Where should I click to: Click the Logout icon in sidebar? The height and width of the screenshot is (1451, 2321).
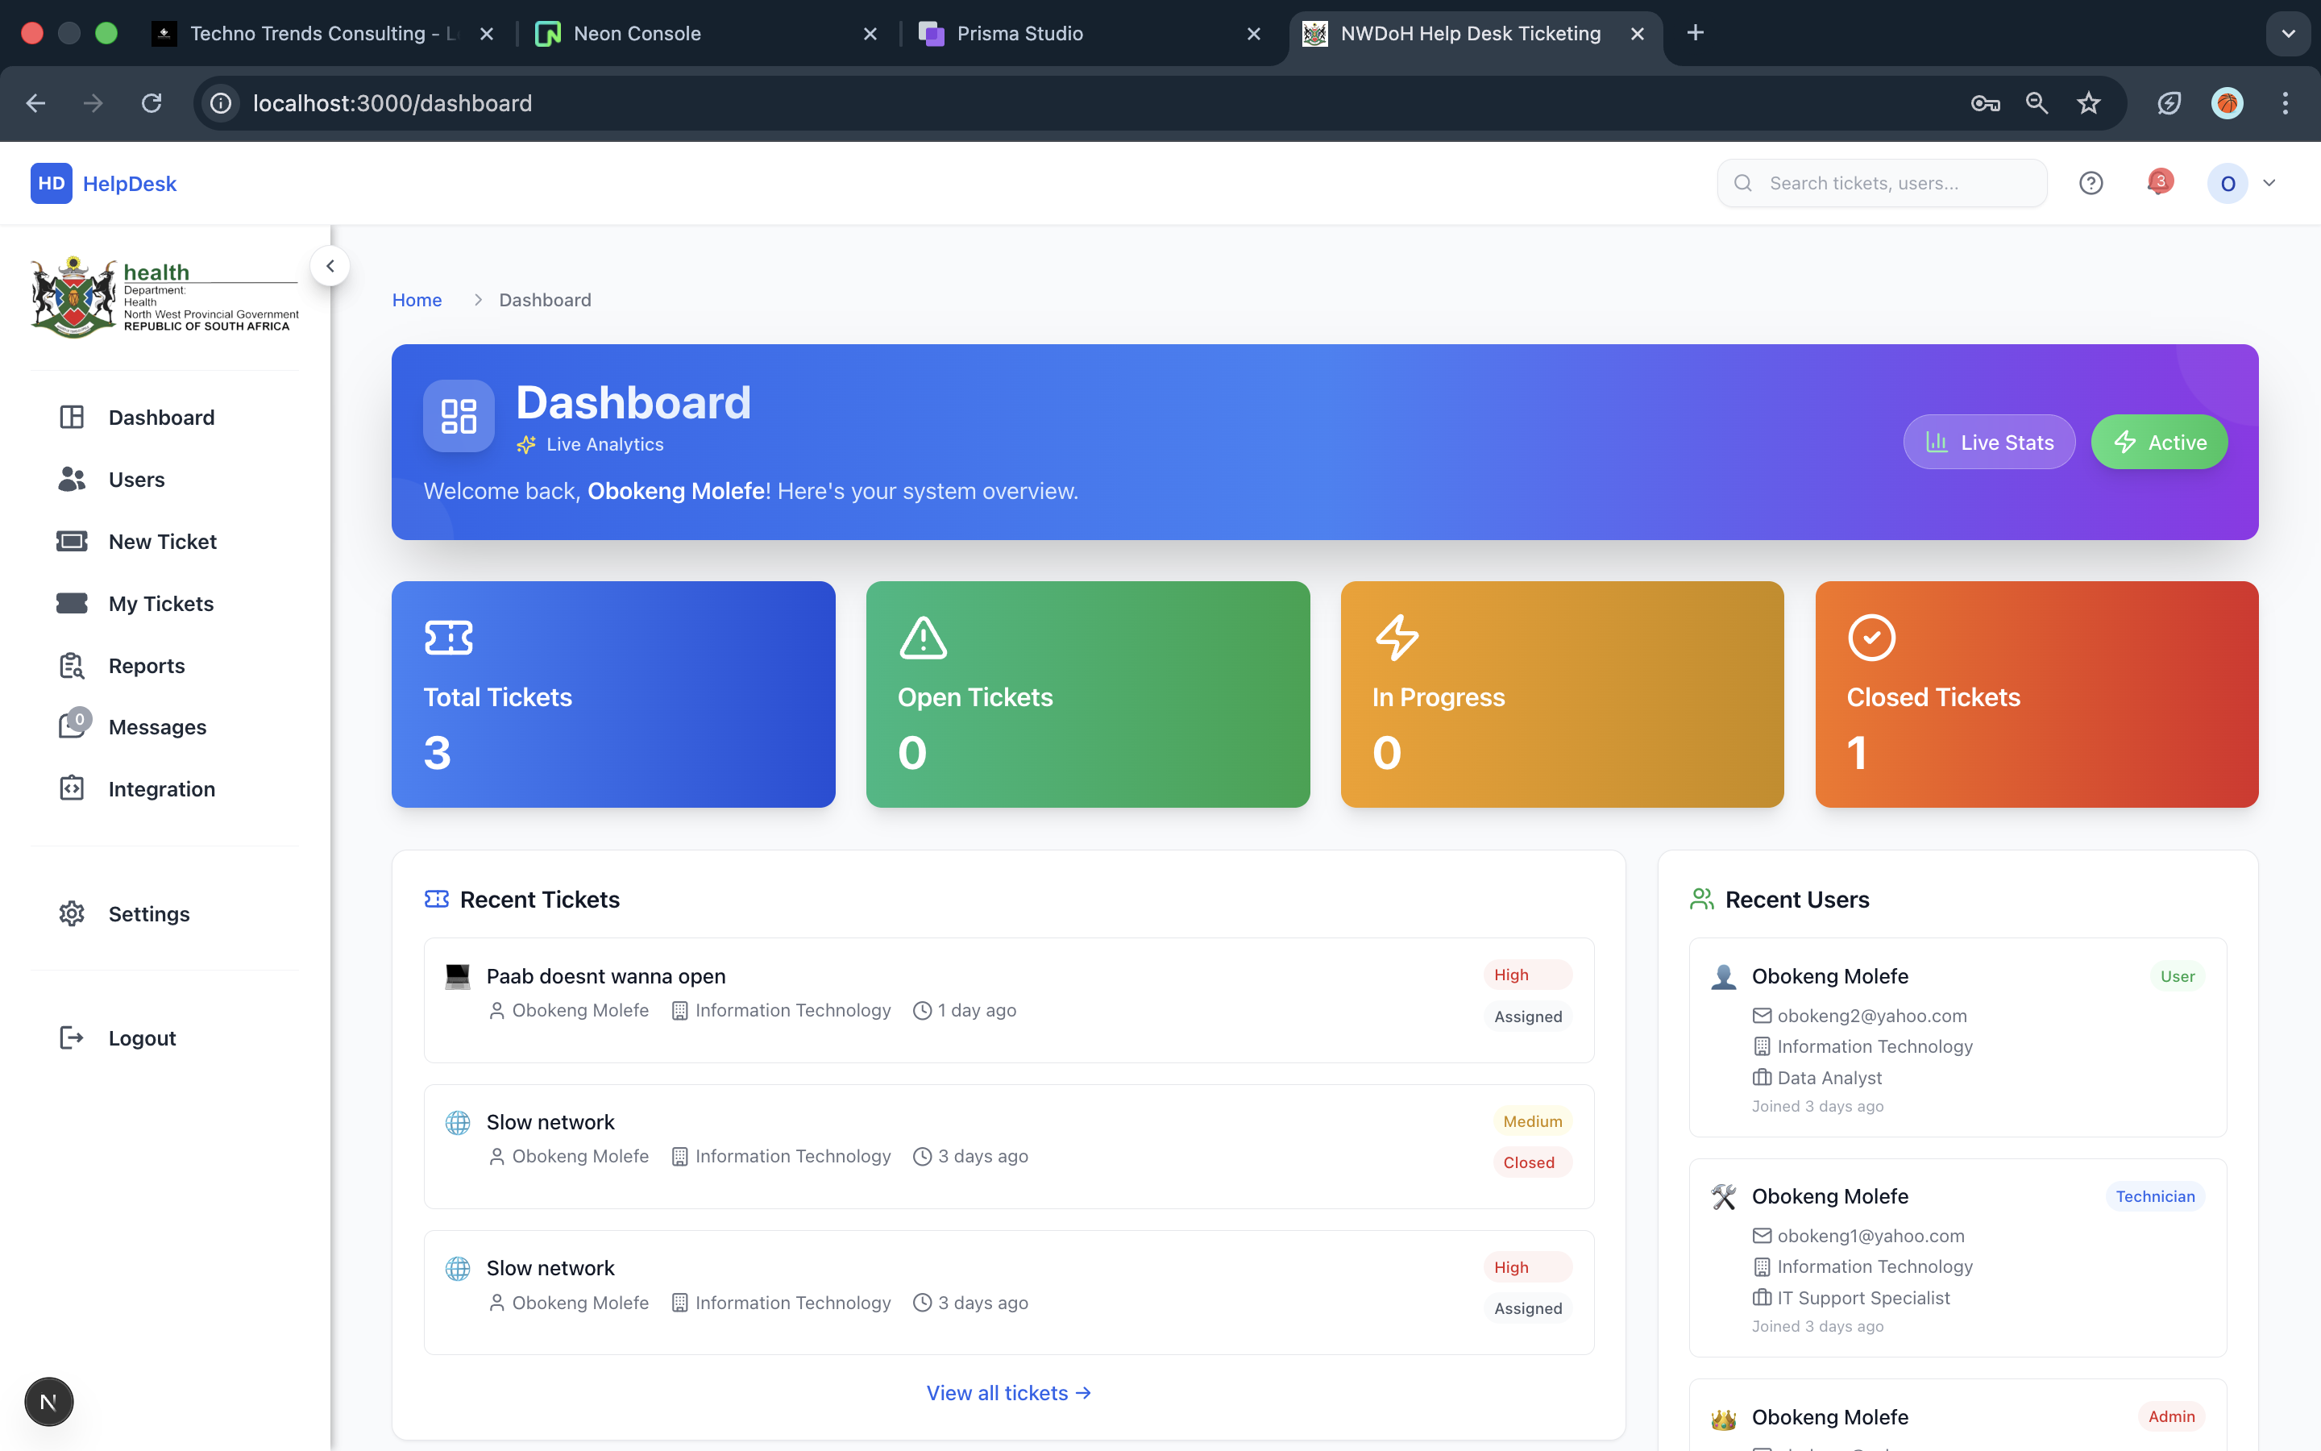72,1037
